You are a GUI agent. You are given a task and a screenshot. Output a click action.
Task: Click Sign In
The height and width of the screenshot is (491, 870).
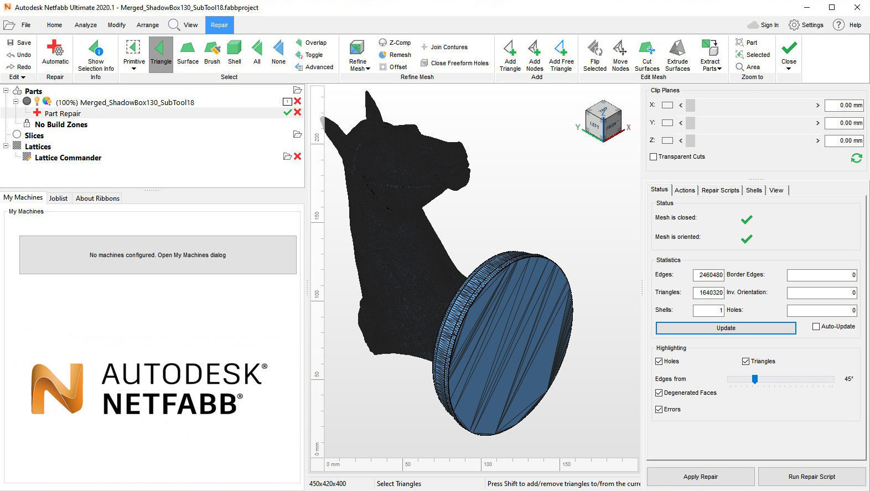point(763,25)
